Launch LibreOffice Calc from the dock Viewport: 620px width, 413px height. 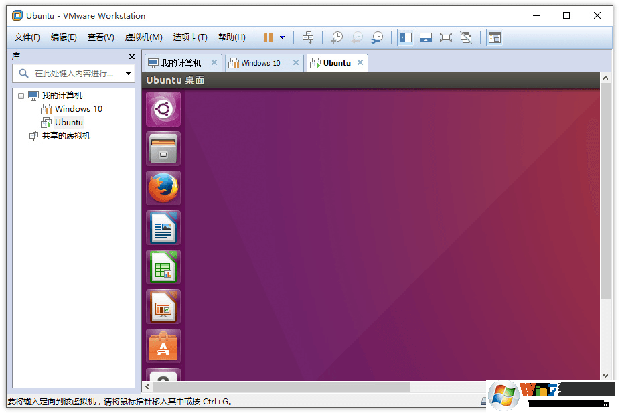pos(163,267)
